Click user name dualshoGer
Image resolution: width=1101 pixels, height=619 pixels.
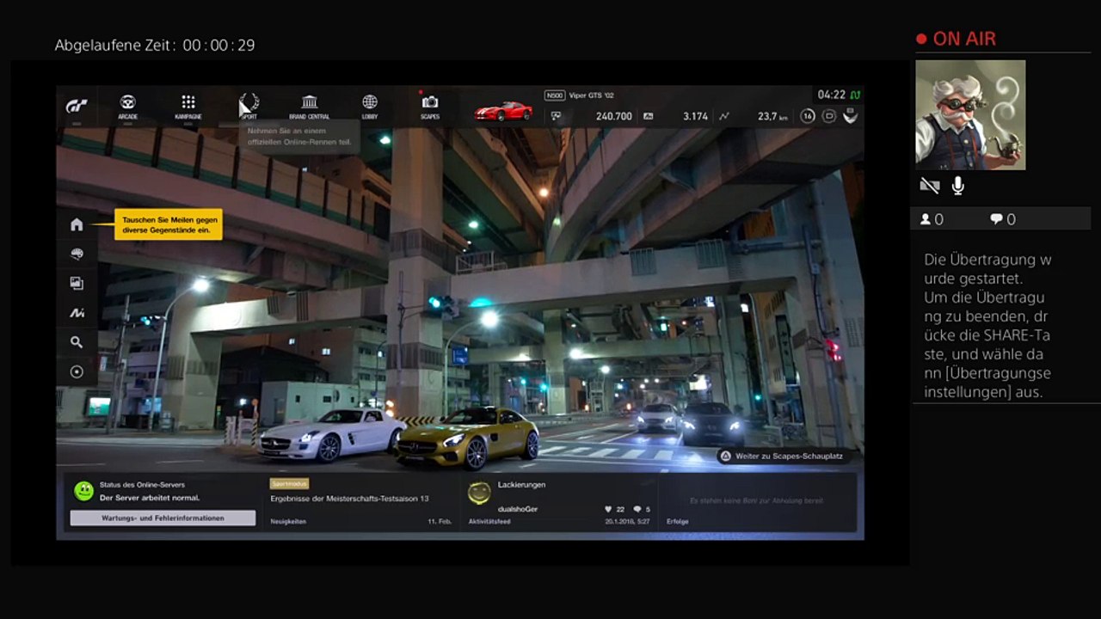[518, 509]
